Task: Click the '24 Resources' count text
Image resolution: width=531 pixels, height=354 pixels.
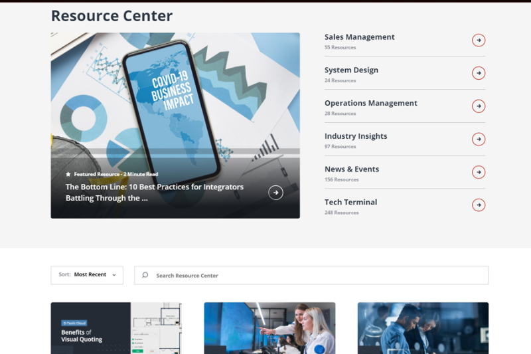Action: point(340,80)
